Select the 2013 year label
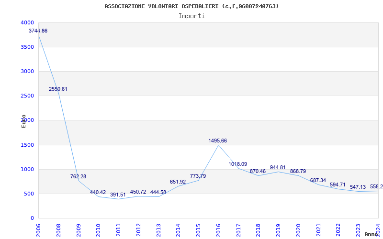 coord(158,230)
